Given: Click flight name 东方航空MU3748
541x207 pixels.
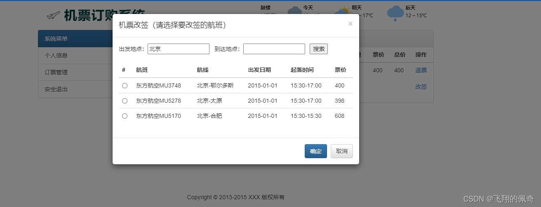Looking at the screenshot, I should 158,85.
